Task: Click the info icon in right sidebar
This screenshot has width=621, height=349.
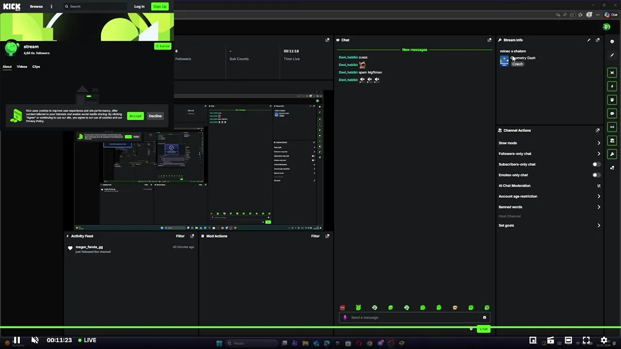Action: click(612, 41)
